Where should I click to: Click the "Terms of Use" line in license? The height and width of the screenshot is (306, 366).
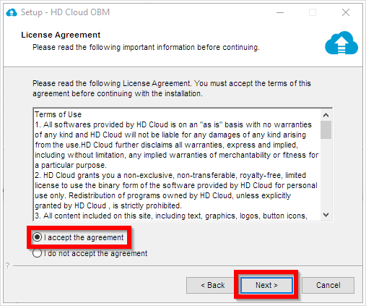point(58,114)
